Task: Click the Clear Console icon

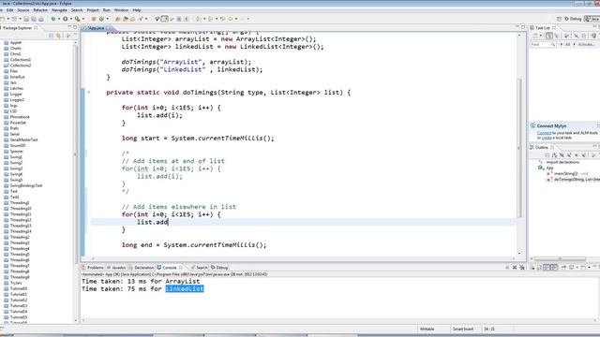Action: [532, 268]
